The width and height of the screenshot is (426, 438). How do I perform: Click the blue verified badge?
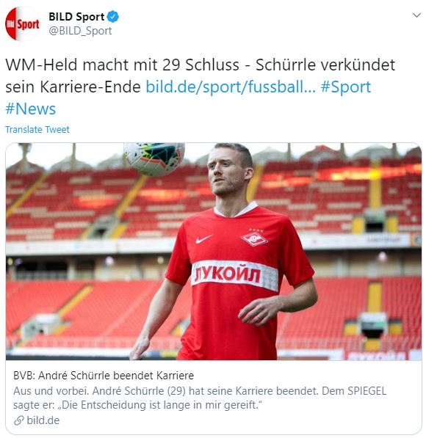point(113,17)
